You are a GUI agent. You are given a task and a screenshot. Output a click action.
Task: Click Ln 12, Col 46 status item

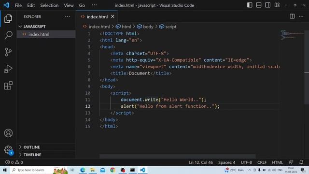201,162
